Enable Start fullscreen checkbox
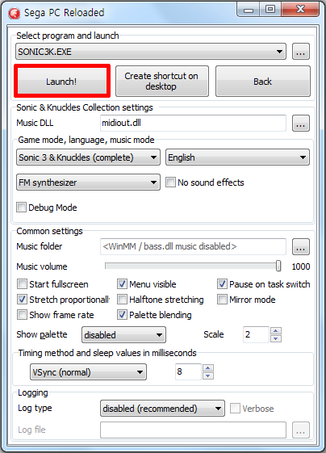The width and height of the screenshot is (326, 453). [x=22, y=284]
